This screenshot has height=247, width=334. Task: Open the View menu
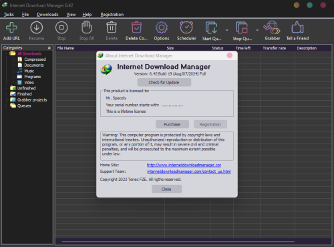pos(71,15)
